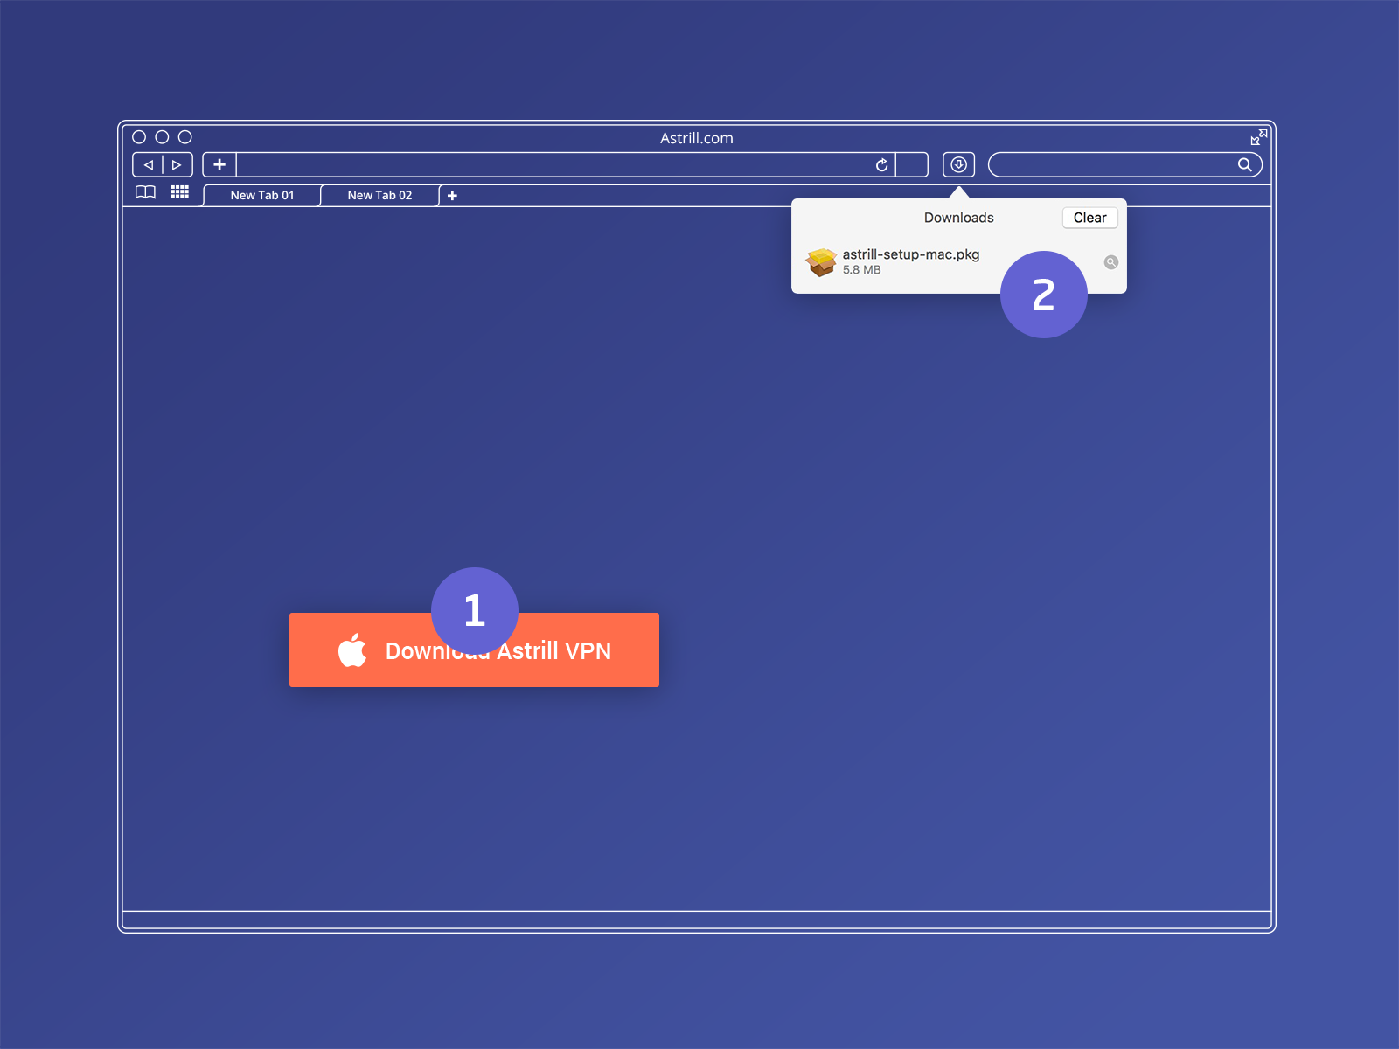Add a new tab with the plus
This screenshot has height=1049, width=1399.
point(452,196)
